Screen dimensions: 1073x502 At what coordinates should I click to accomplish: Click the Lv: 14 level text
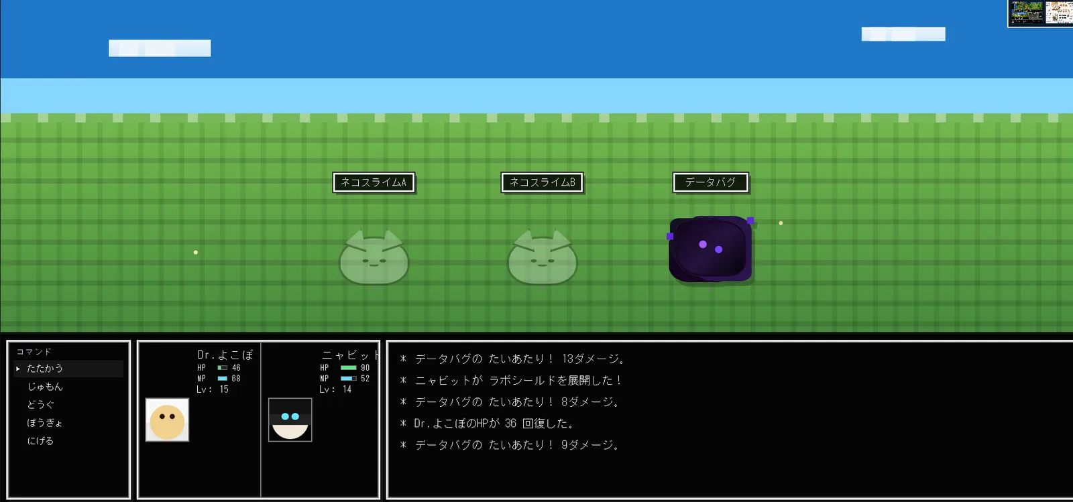coord(335,389)
